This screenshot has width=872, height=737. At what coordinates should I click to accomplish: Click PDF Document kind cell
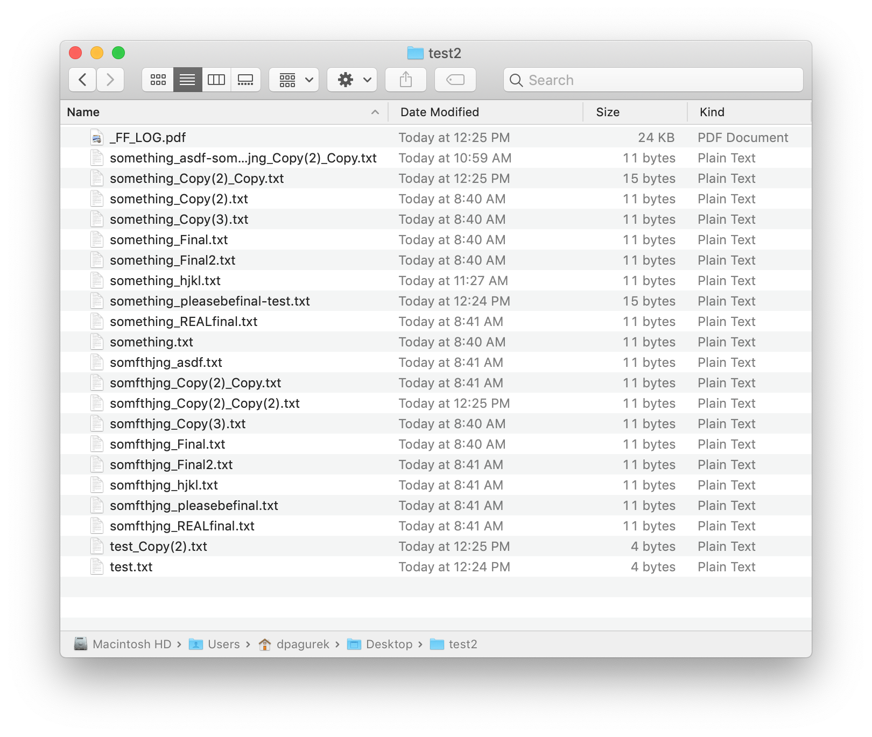(743, 138)
